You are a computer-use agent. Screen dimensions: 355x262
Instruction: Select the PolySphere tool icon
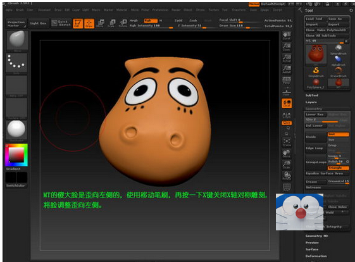click(x=316, y=84)
